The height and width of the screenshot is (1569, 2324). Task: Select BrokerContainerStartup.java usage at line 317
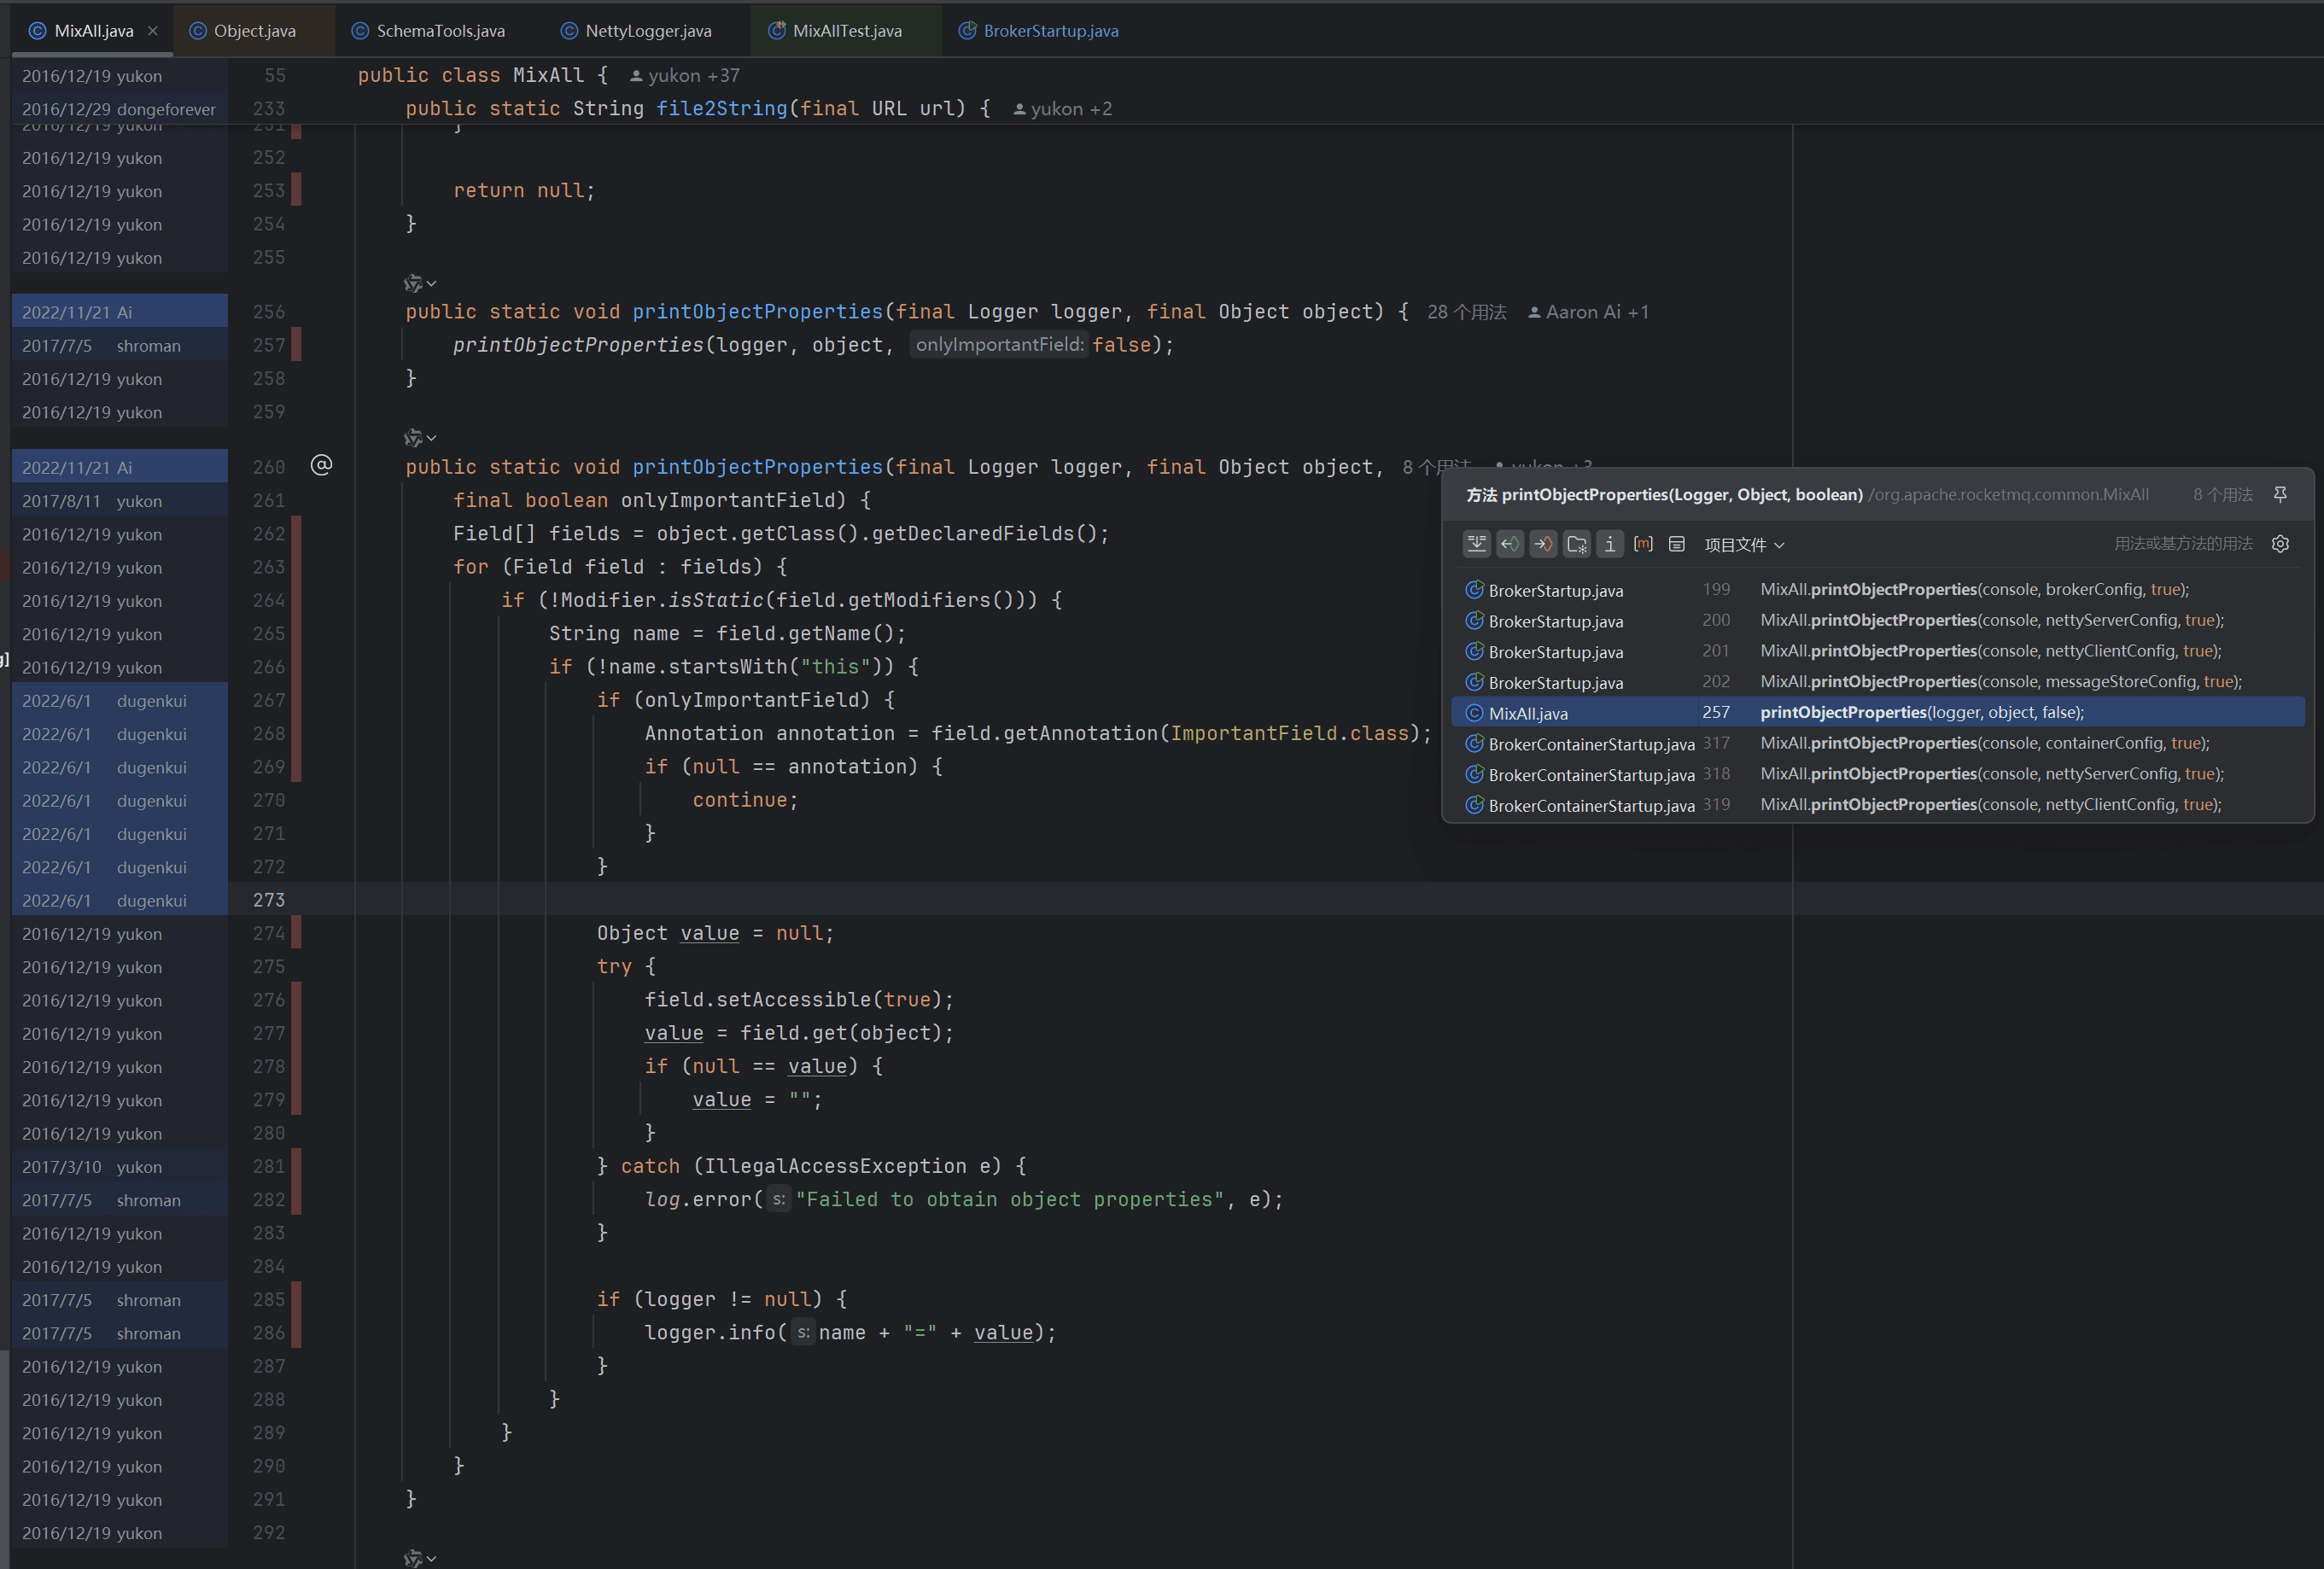[1877, 743]
